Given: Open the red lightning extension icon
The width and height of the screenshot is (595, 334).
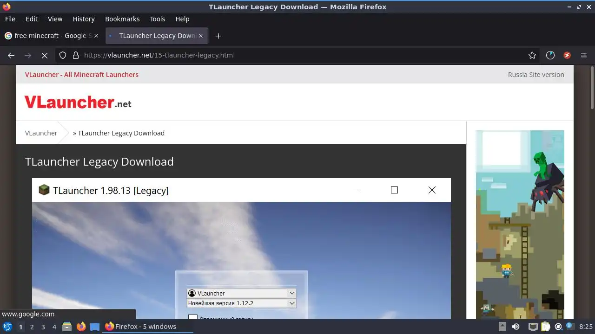Looking at the screenshot, I should 567,55.
